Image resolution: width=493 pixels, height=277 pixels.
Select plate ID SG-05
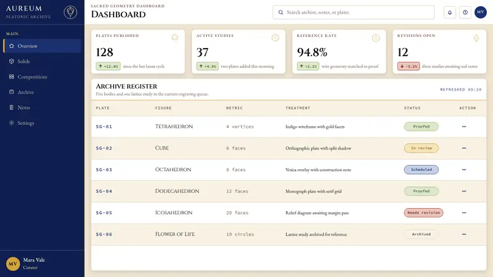(104, 212)
